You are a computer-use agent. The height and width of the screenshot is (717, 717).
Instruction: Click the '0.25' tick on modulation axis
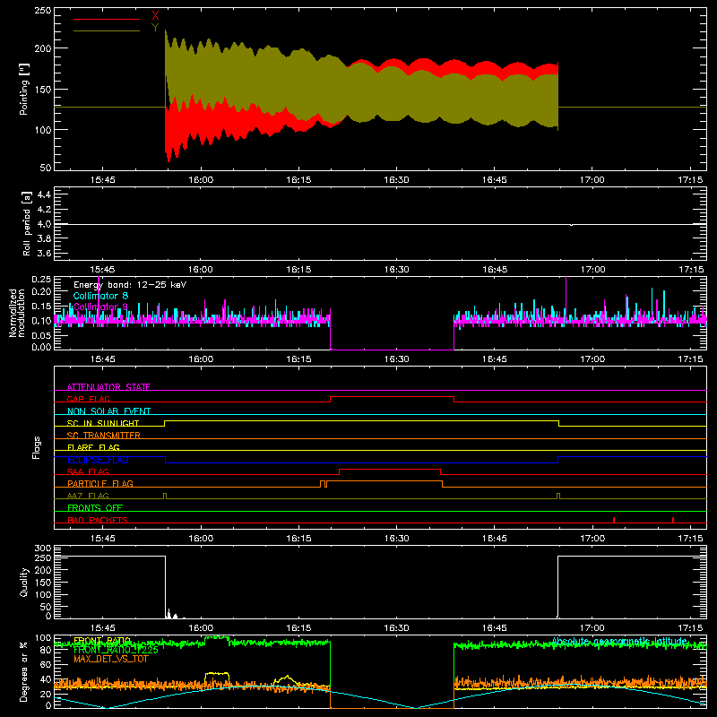[x=41, y=279]
